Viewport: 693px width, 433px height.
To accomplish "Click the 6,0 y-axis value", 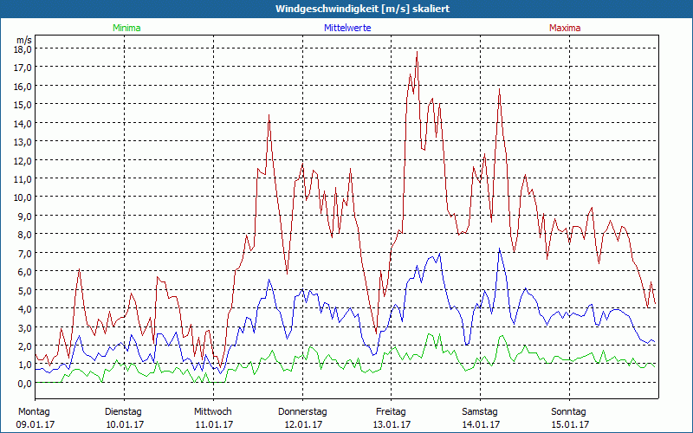I will [25, 272].
